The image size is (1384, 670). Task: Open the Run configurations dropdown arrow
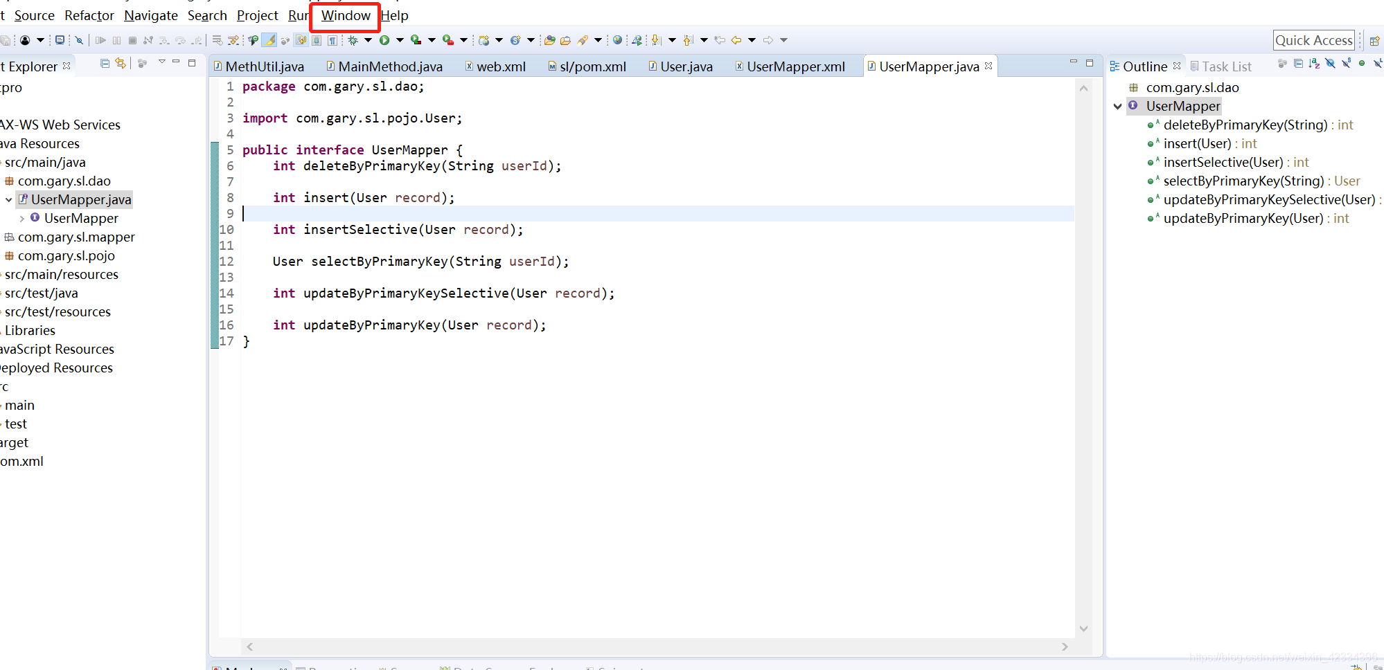(400, 40)
